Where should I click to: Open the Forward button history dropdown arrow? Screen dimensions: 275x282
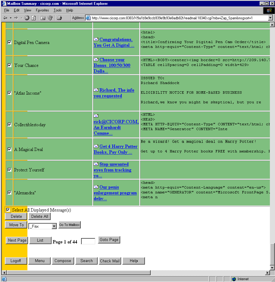[x=21, y=18]
